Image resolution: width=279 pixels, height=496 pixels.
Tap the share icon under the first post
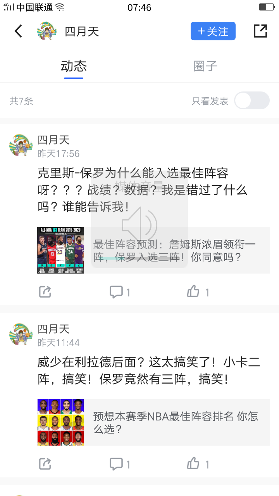(x=45, y=292)
